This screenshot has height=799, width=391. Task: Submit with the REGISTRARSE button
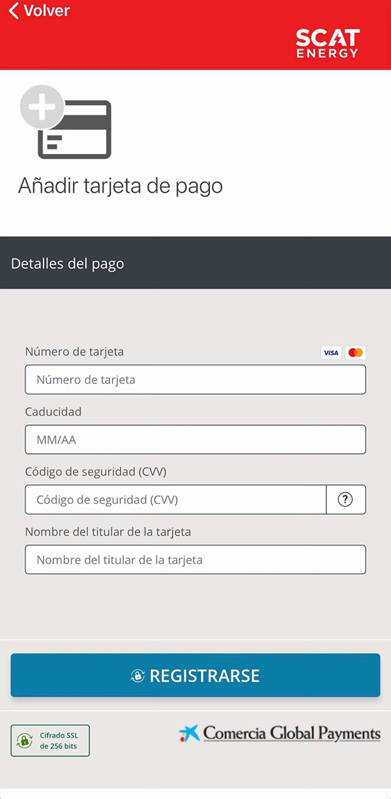pyautogui.click(x=195, y=676)
